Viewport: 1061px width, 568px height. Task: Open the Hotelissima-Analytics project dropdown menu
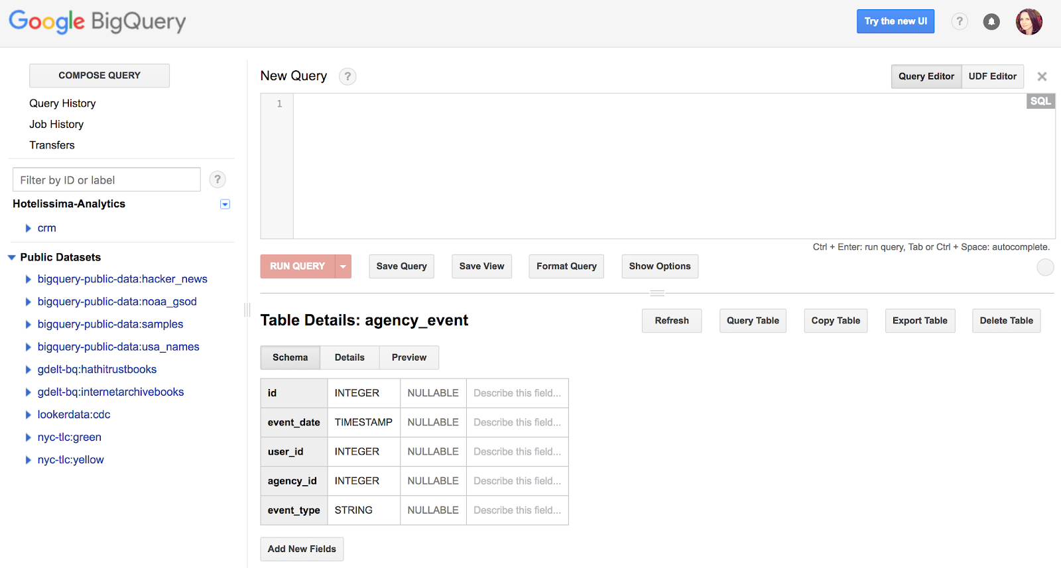click(225, 204)
